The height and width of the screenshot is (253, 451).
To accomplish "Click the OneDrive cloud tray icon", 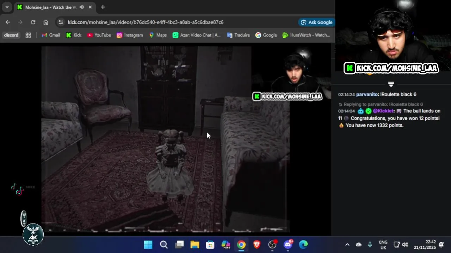I will (x=359, y=245).
